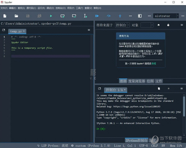Switch to the 帮助 pane tab
The height and width of the screenshot is (148, 186).
point(123,81)
